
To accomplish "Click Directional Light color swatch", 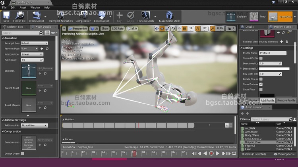I will click(274, 69).
